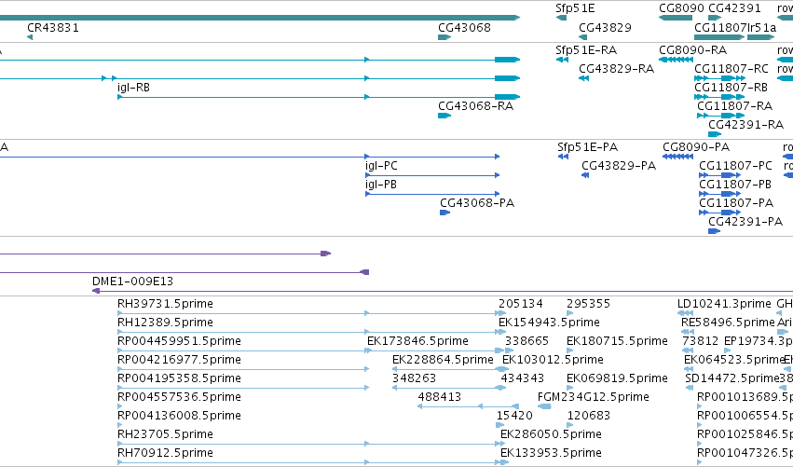
Task: Click the igl-PB protein label
Action: [381, 185]
